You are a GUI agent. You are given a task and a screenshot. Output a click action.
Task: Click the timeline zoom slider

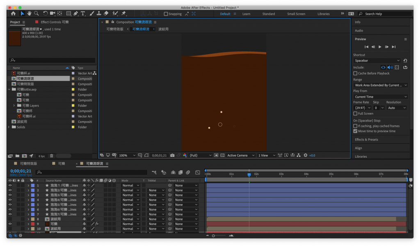point(213,236)
